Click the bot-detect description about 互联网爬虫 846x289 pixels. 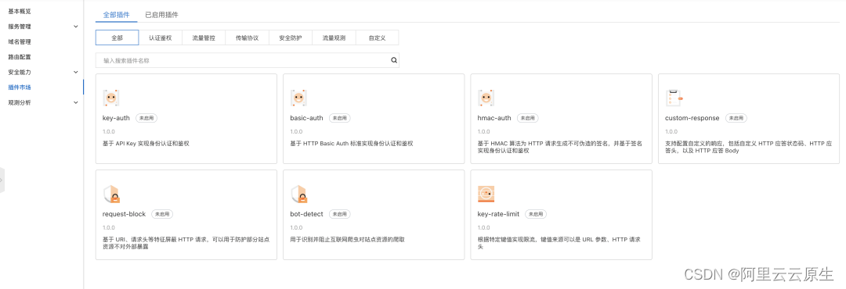347,239
